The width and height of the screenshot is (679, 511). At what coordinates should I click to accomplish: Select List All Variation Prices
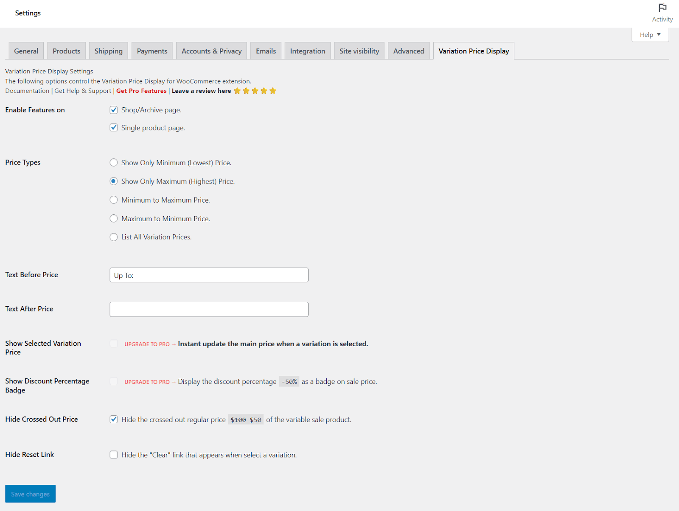pyautogui.click(x=114, y=237)
